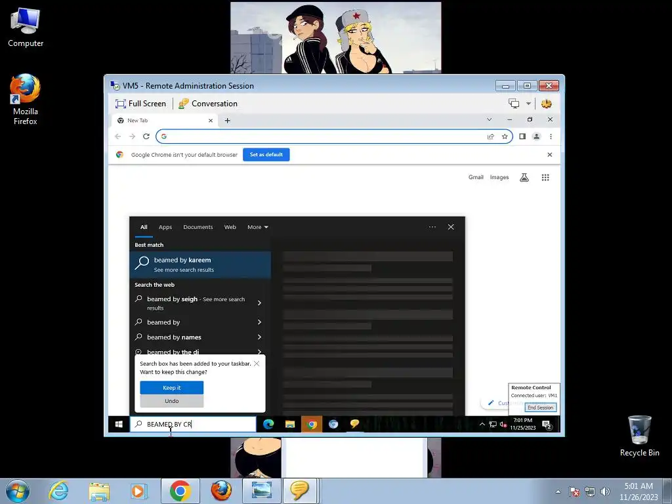The image size is (672, 504).
Task: Show hidden host system tray icons
Action: (558, 492)
